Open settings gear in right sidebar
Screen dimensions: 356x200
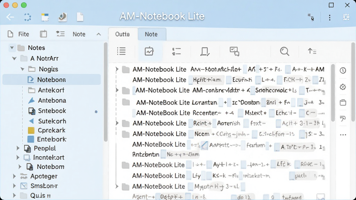[x=343, y=87]
